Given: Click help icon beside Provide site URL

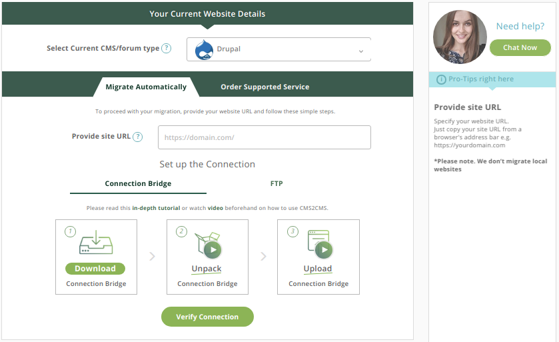Looking at the screenshot, I should click(x=138, y=137).
